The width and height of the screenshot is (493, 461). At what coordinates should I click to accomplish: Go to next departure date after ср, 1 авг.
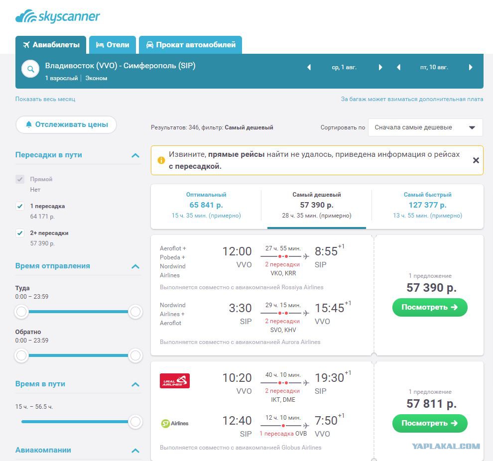pos(380,67)
